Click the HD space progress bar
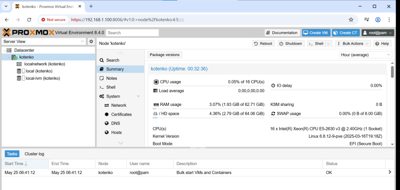 point(209,118)
